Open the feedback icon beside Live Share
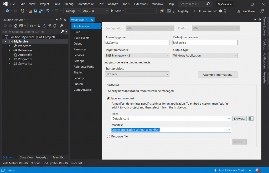This screenshot has height=173, width=269. (262, 11)
